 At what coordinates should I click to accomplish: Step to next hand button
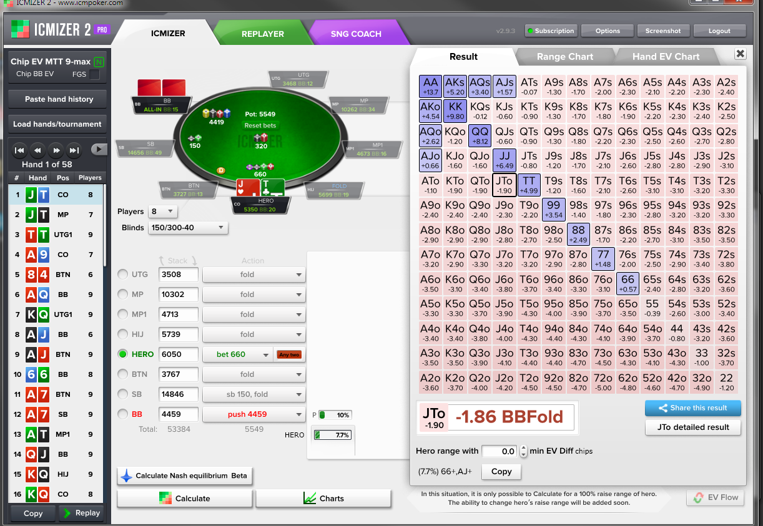click(56, 150)
